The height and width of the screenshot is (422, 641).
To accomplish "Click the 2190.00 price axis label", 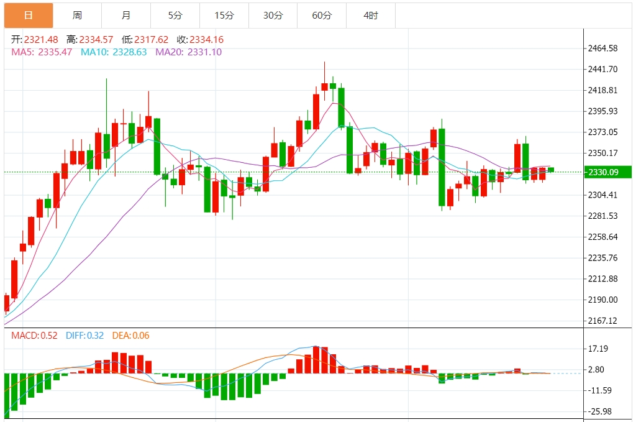I will tap(602, 300).
